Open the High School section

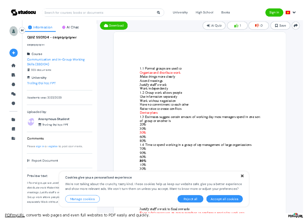point(204,12)
